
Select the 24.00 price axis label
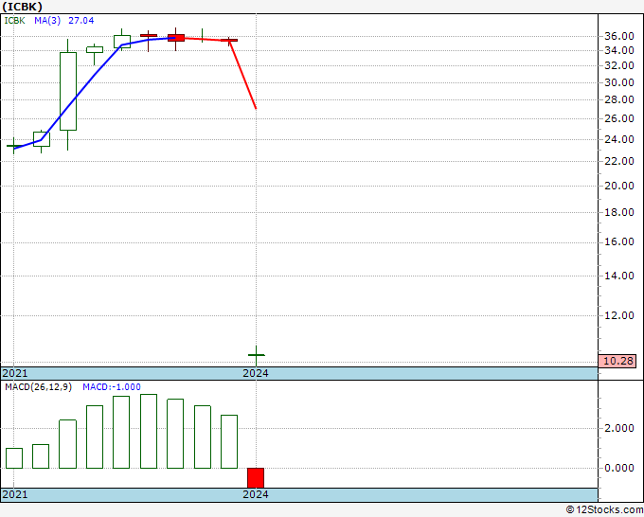(619, 139)
